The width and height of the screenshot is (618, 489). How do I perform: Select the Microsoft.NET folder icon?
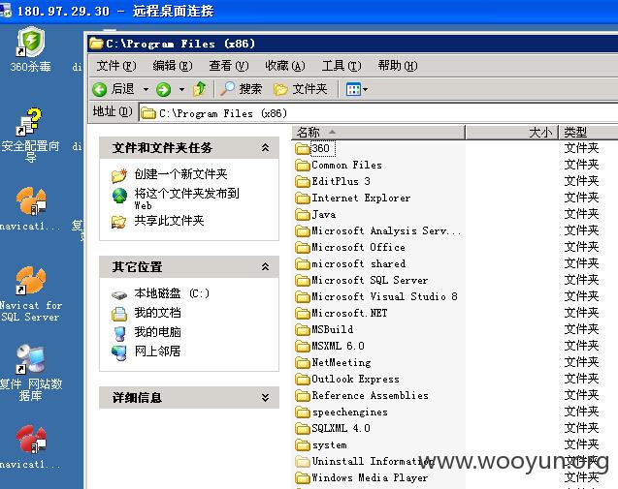pyautogui.click(x=303, y=314)
